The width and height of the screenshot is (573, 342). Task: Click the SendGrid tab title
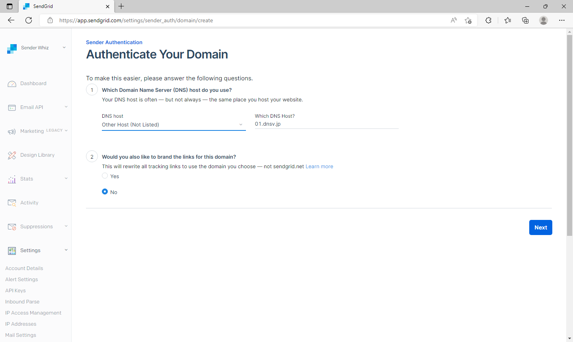click(43, 6)
